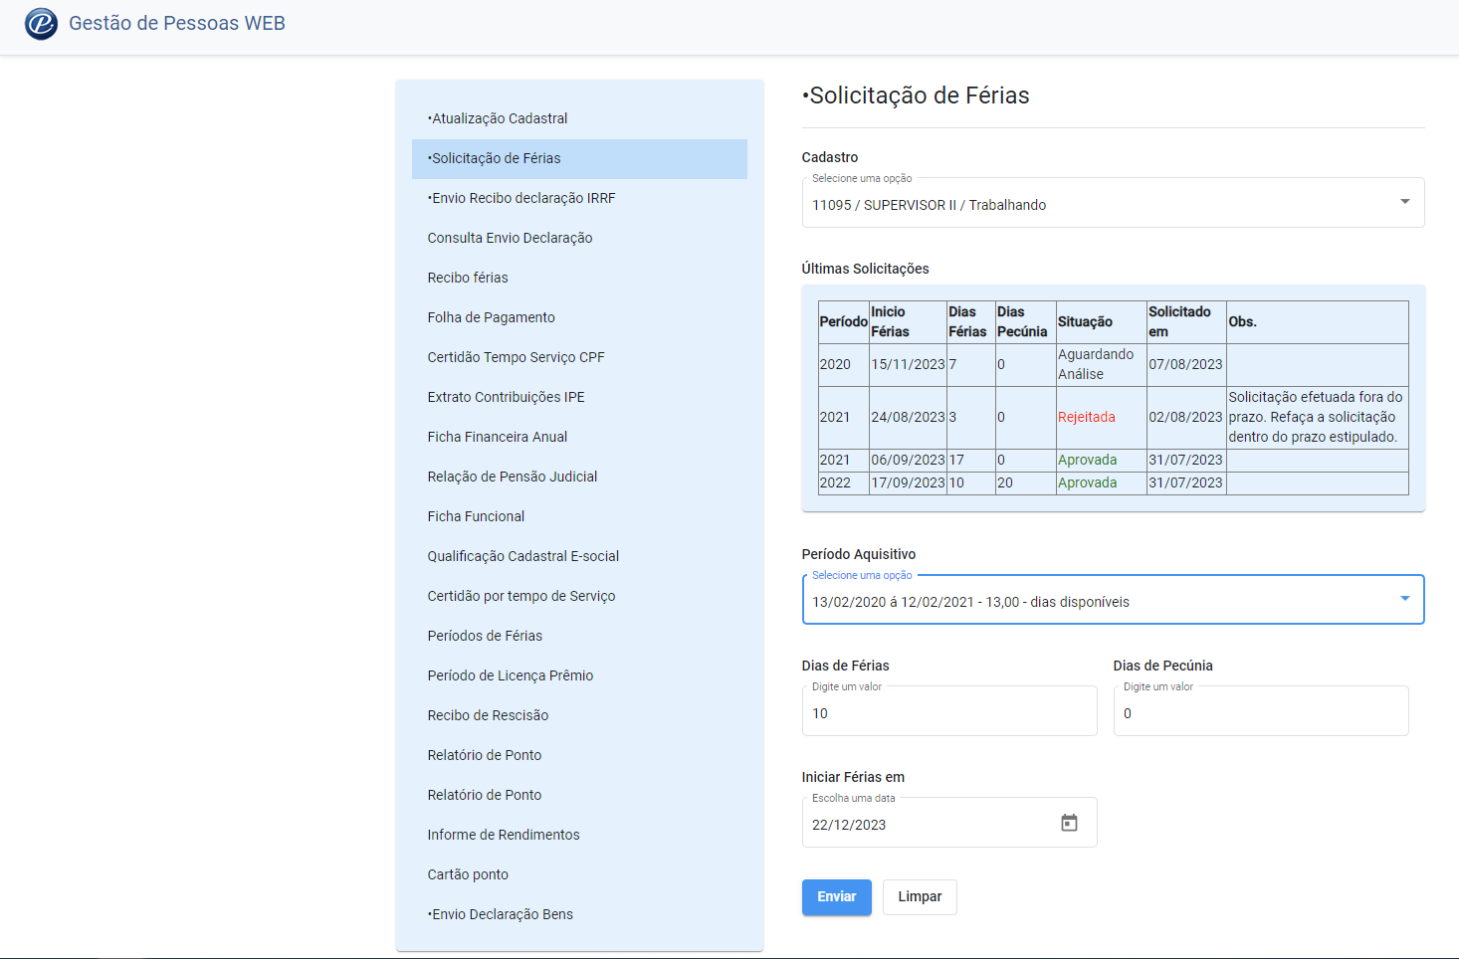Open Folha de Pagamento

pos(579,317)
